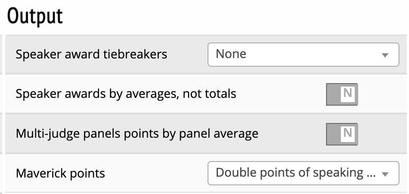Screen dimensions: 409x194
Task: Enable Multi-judge panels points by panel average
Action: coord(342,134)
